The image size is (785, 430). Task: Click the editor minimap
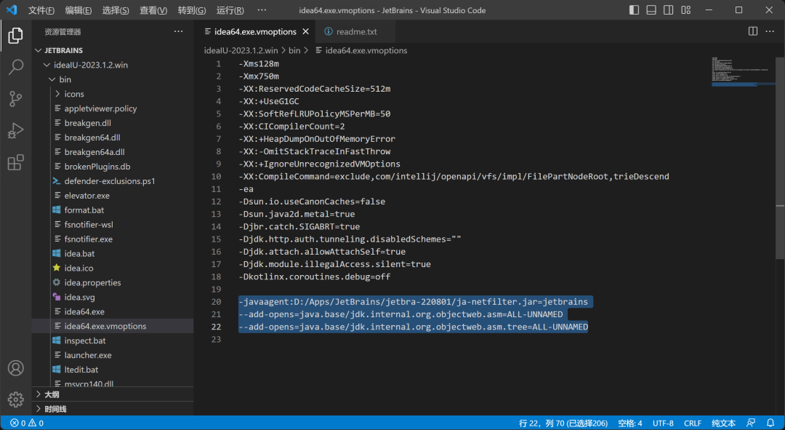point(743,73)
